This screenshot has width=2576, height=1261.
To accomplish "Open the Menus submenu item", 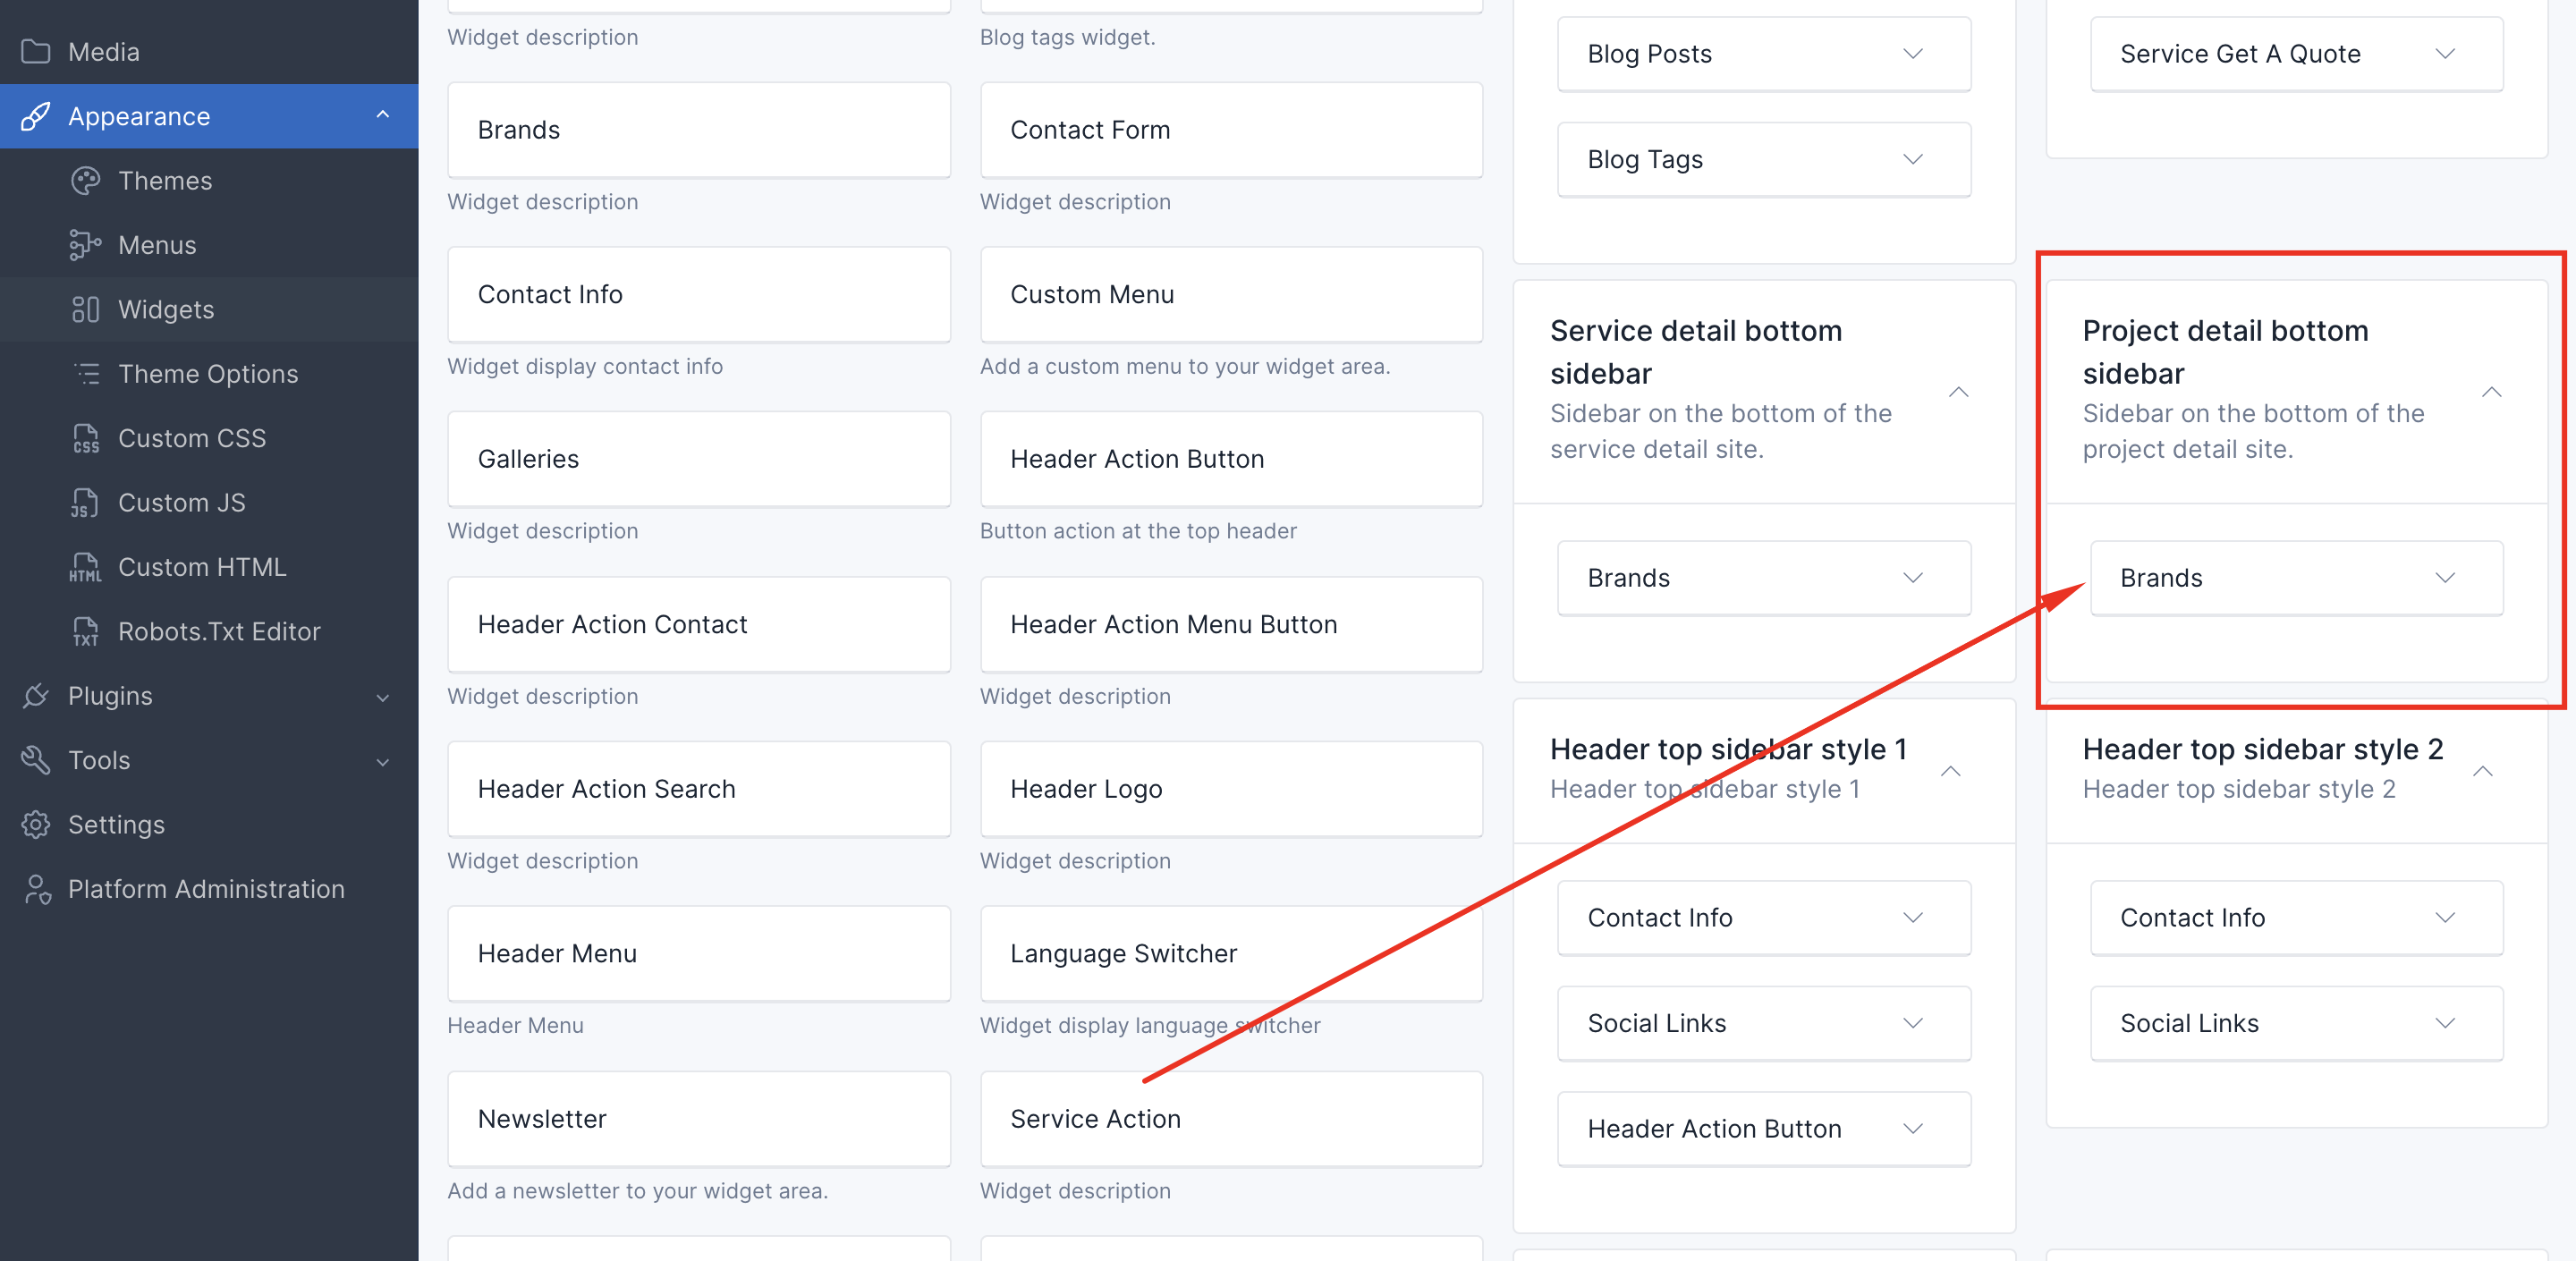I will pyautogui.click(x=209, y=245).
